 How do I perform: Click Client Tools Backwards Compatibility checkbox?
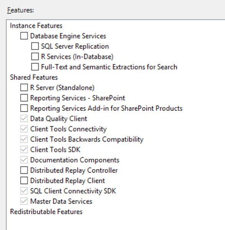[x=24, y=139]
